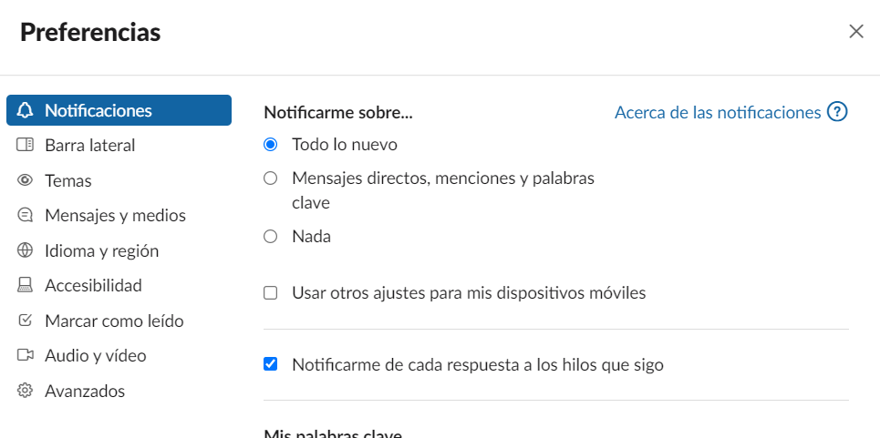Click the gear icon beside Avanzados
The image size is (880, 438).
25,391
